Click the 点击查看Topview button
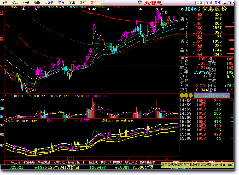 pyautogui.click(x=212, y=96)
